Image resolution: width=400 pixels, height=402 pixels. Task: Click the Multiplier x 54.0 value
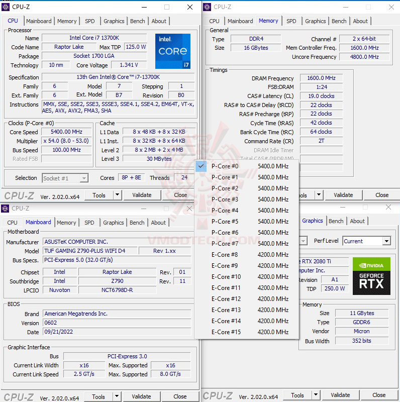point(66,141)
